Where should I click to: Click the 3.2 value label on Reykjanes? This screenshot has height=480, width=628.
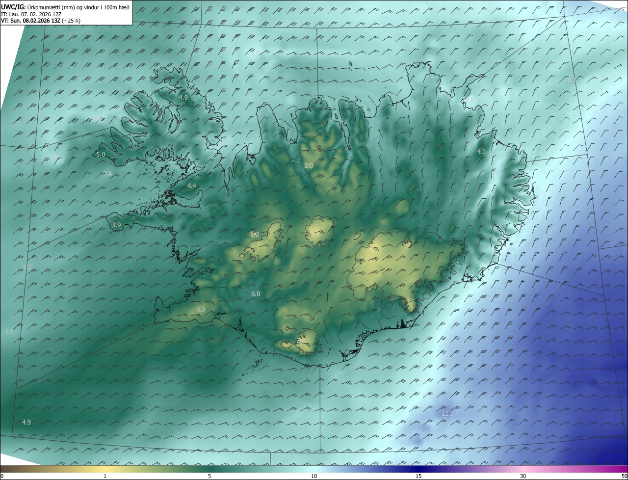coord(201,310)
